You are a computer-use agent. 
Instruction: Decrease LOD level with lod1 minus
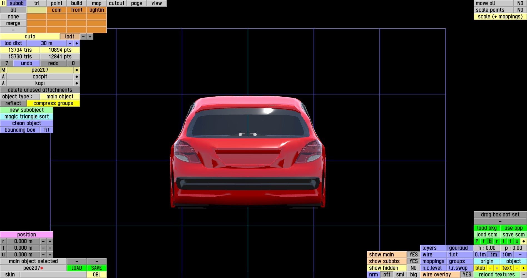83,37
